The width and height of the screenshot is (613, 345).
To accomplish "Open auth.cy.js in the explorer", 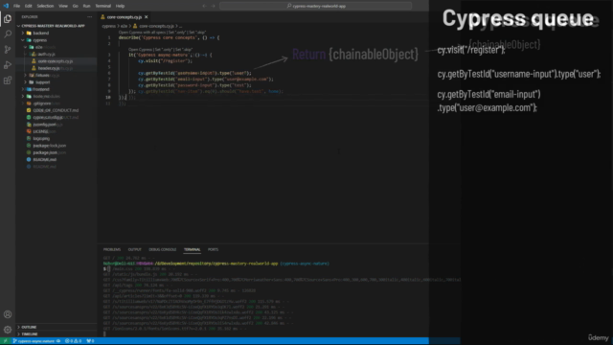I will (x=47, y=54).
